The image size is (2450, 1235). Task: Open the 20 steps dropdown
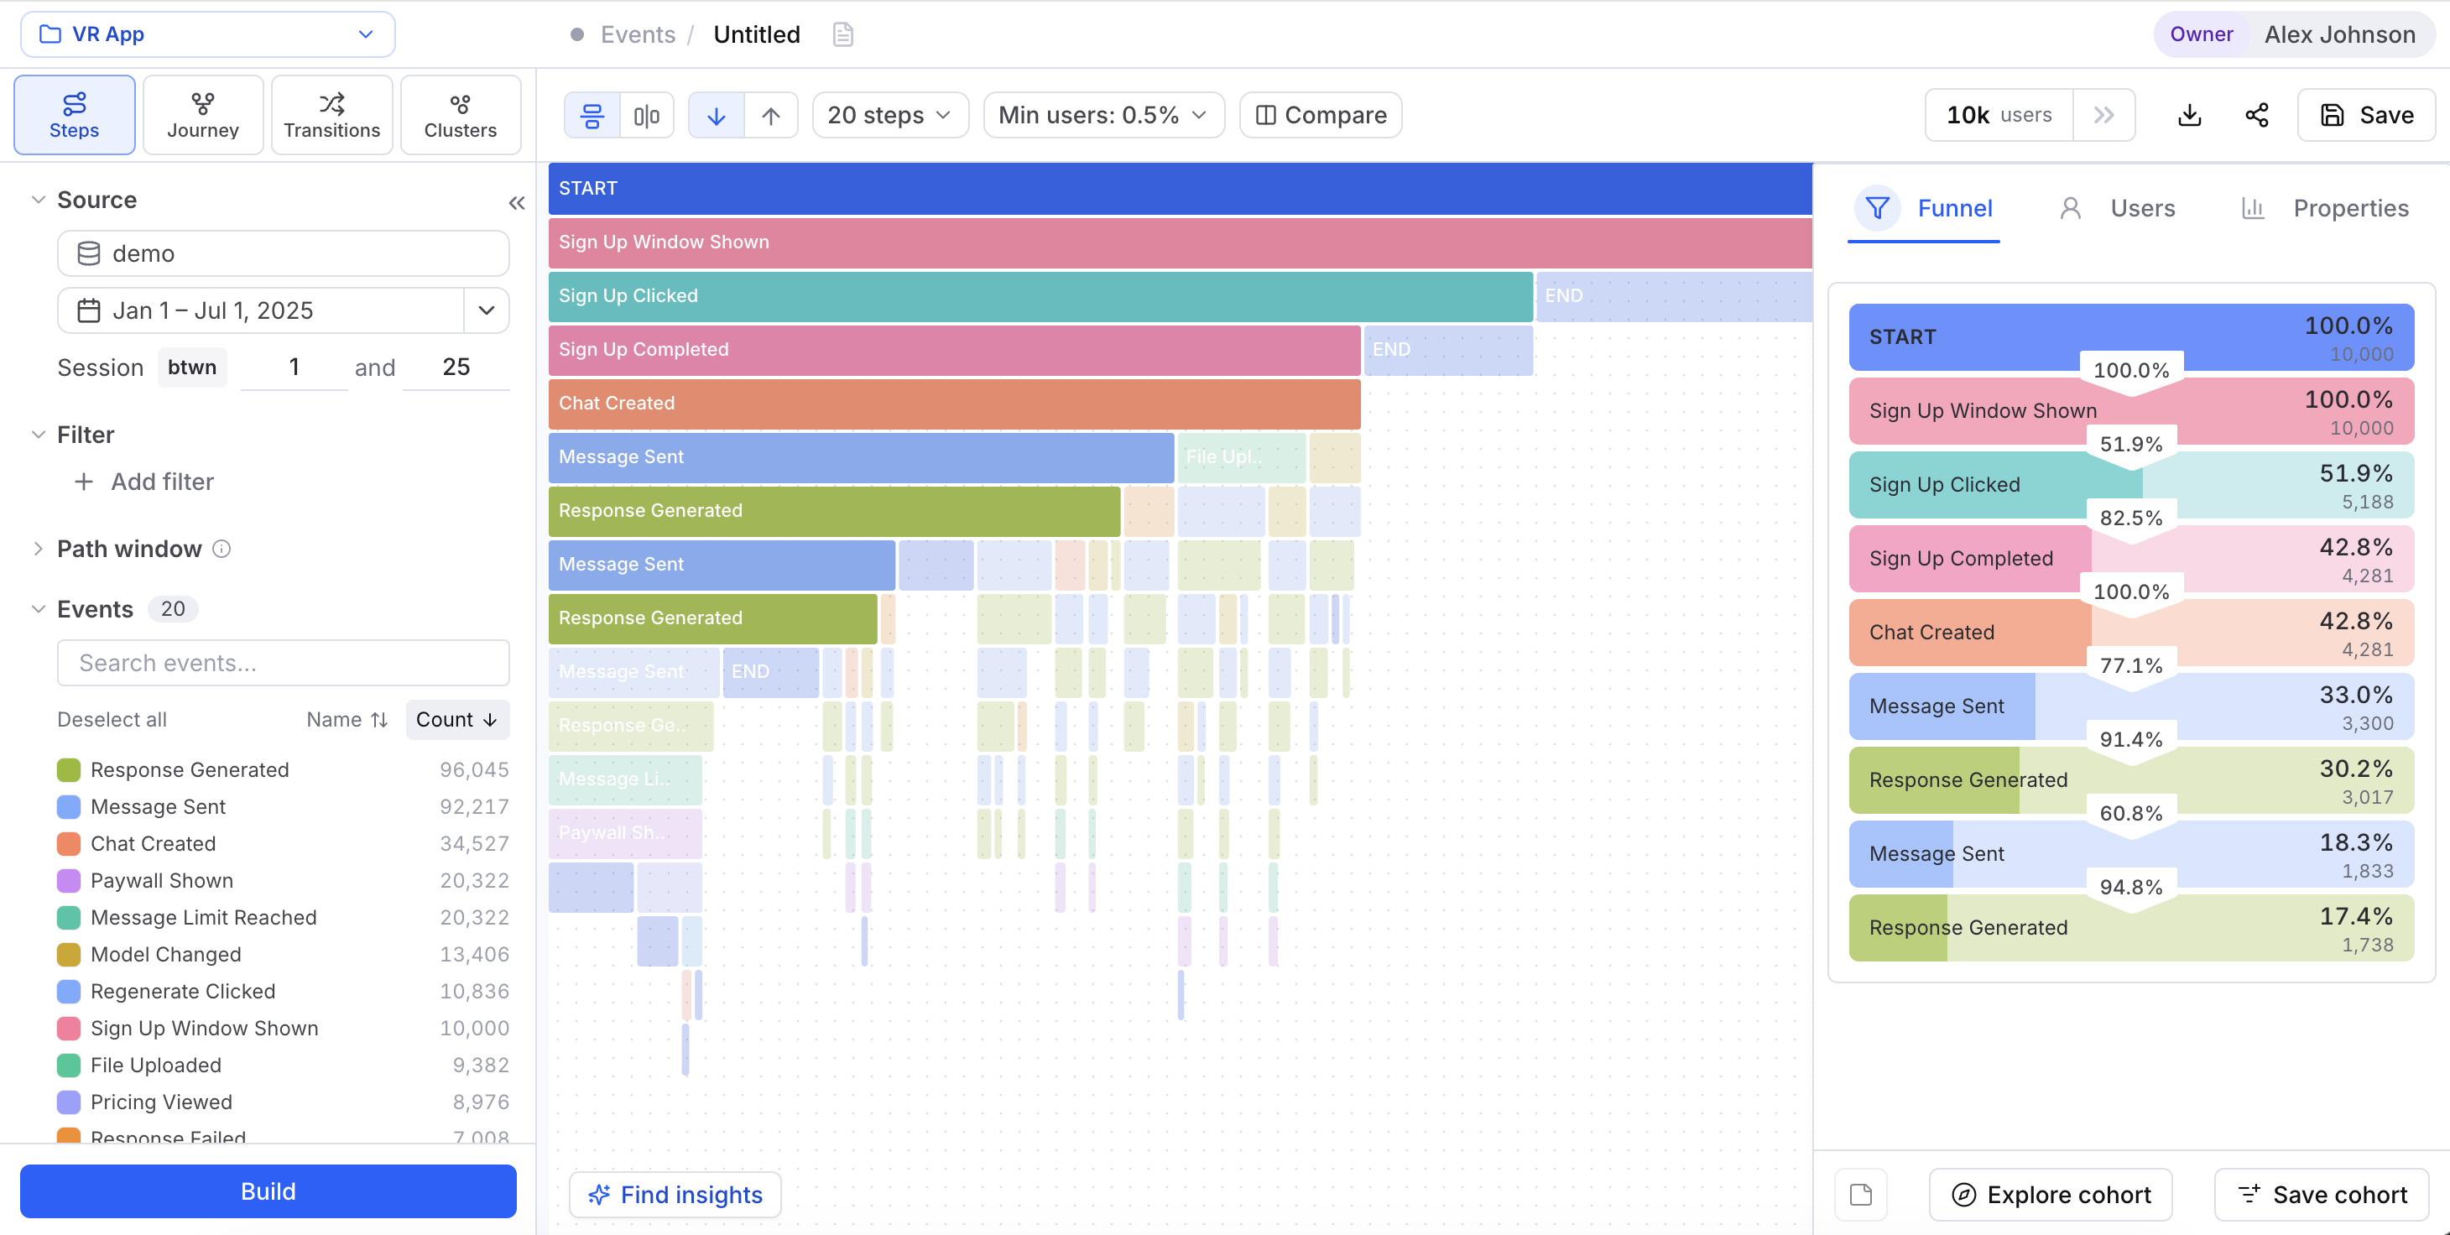click(x=890, y=115)
